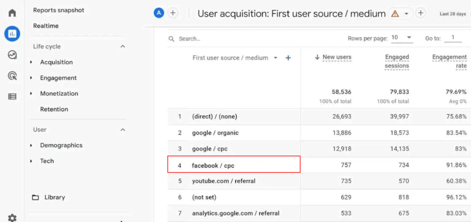Screen dimensions: 471x222
Task: Click new users value 12,918
Action: 342,149
